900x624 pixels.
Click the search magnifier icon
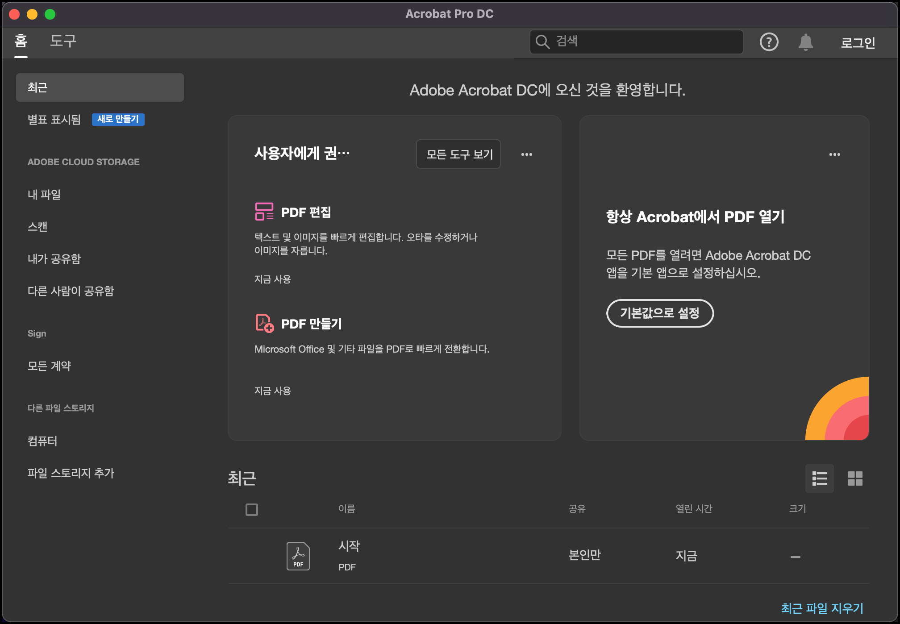pos(543,42)
